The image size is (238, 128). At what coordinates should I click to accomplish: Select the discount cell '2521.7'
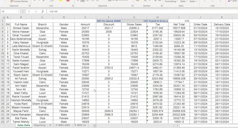109,28
